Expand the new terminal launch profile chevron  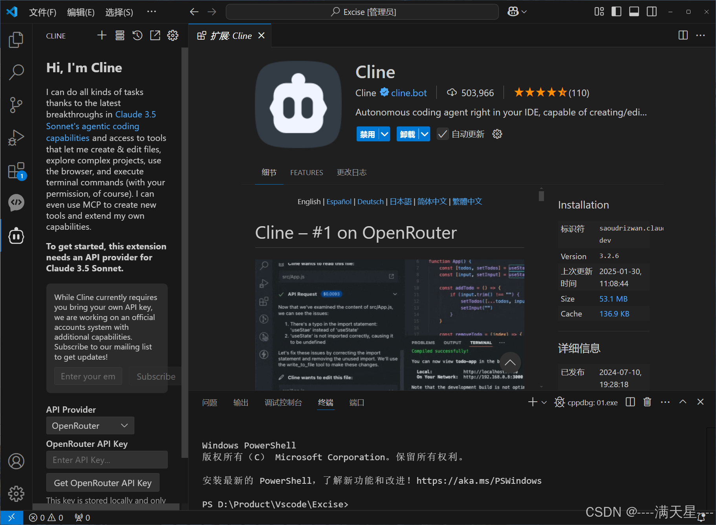pyautogui.click(x=544, y=402)
